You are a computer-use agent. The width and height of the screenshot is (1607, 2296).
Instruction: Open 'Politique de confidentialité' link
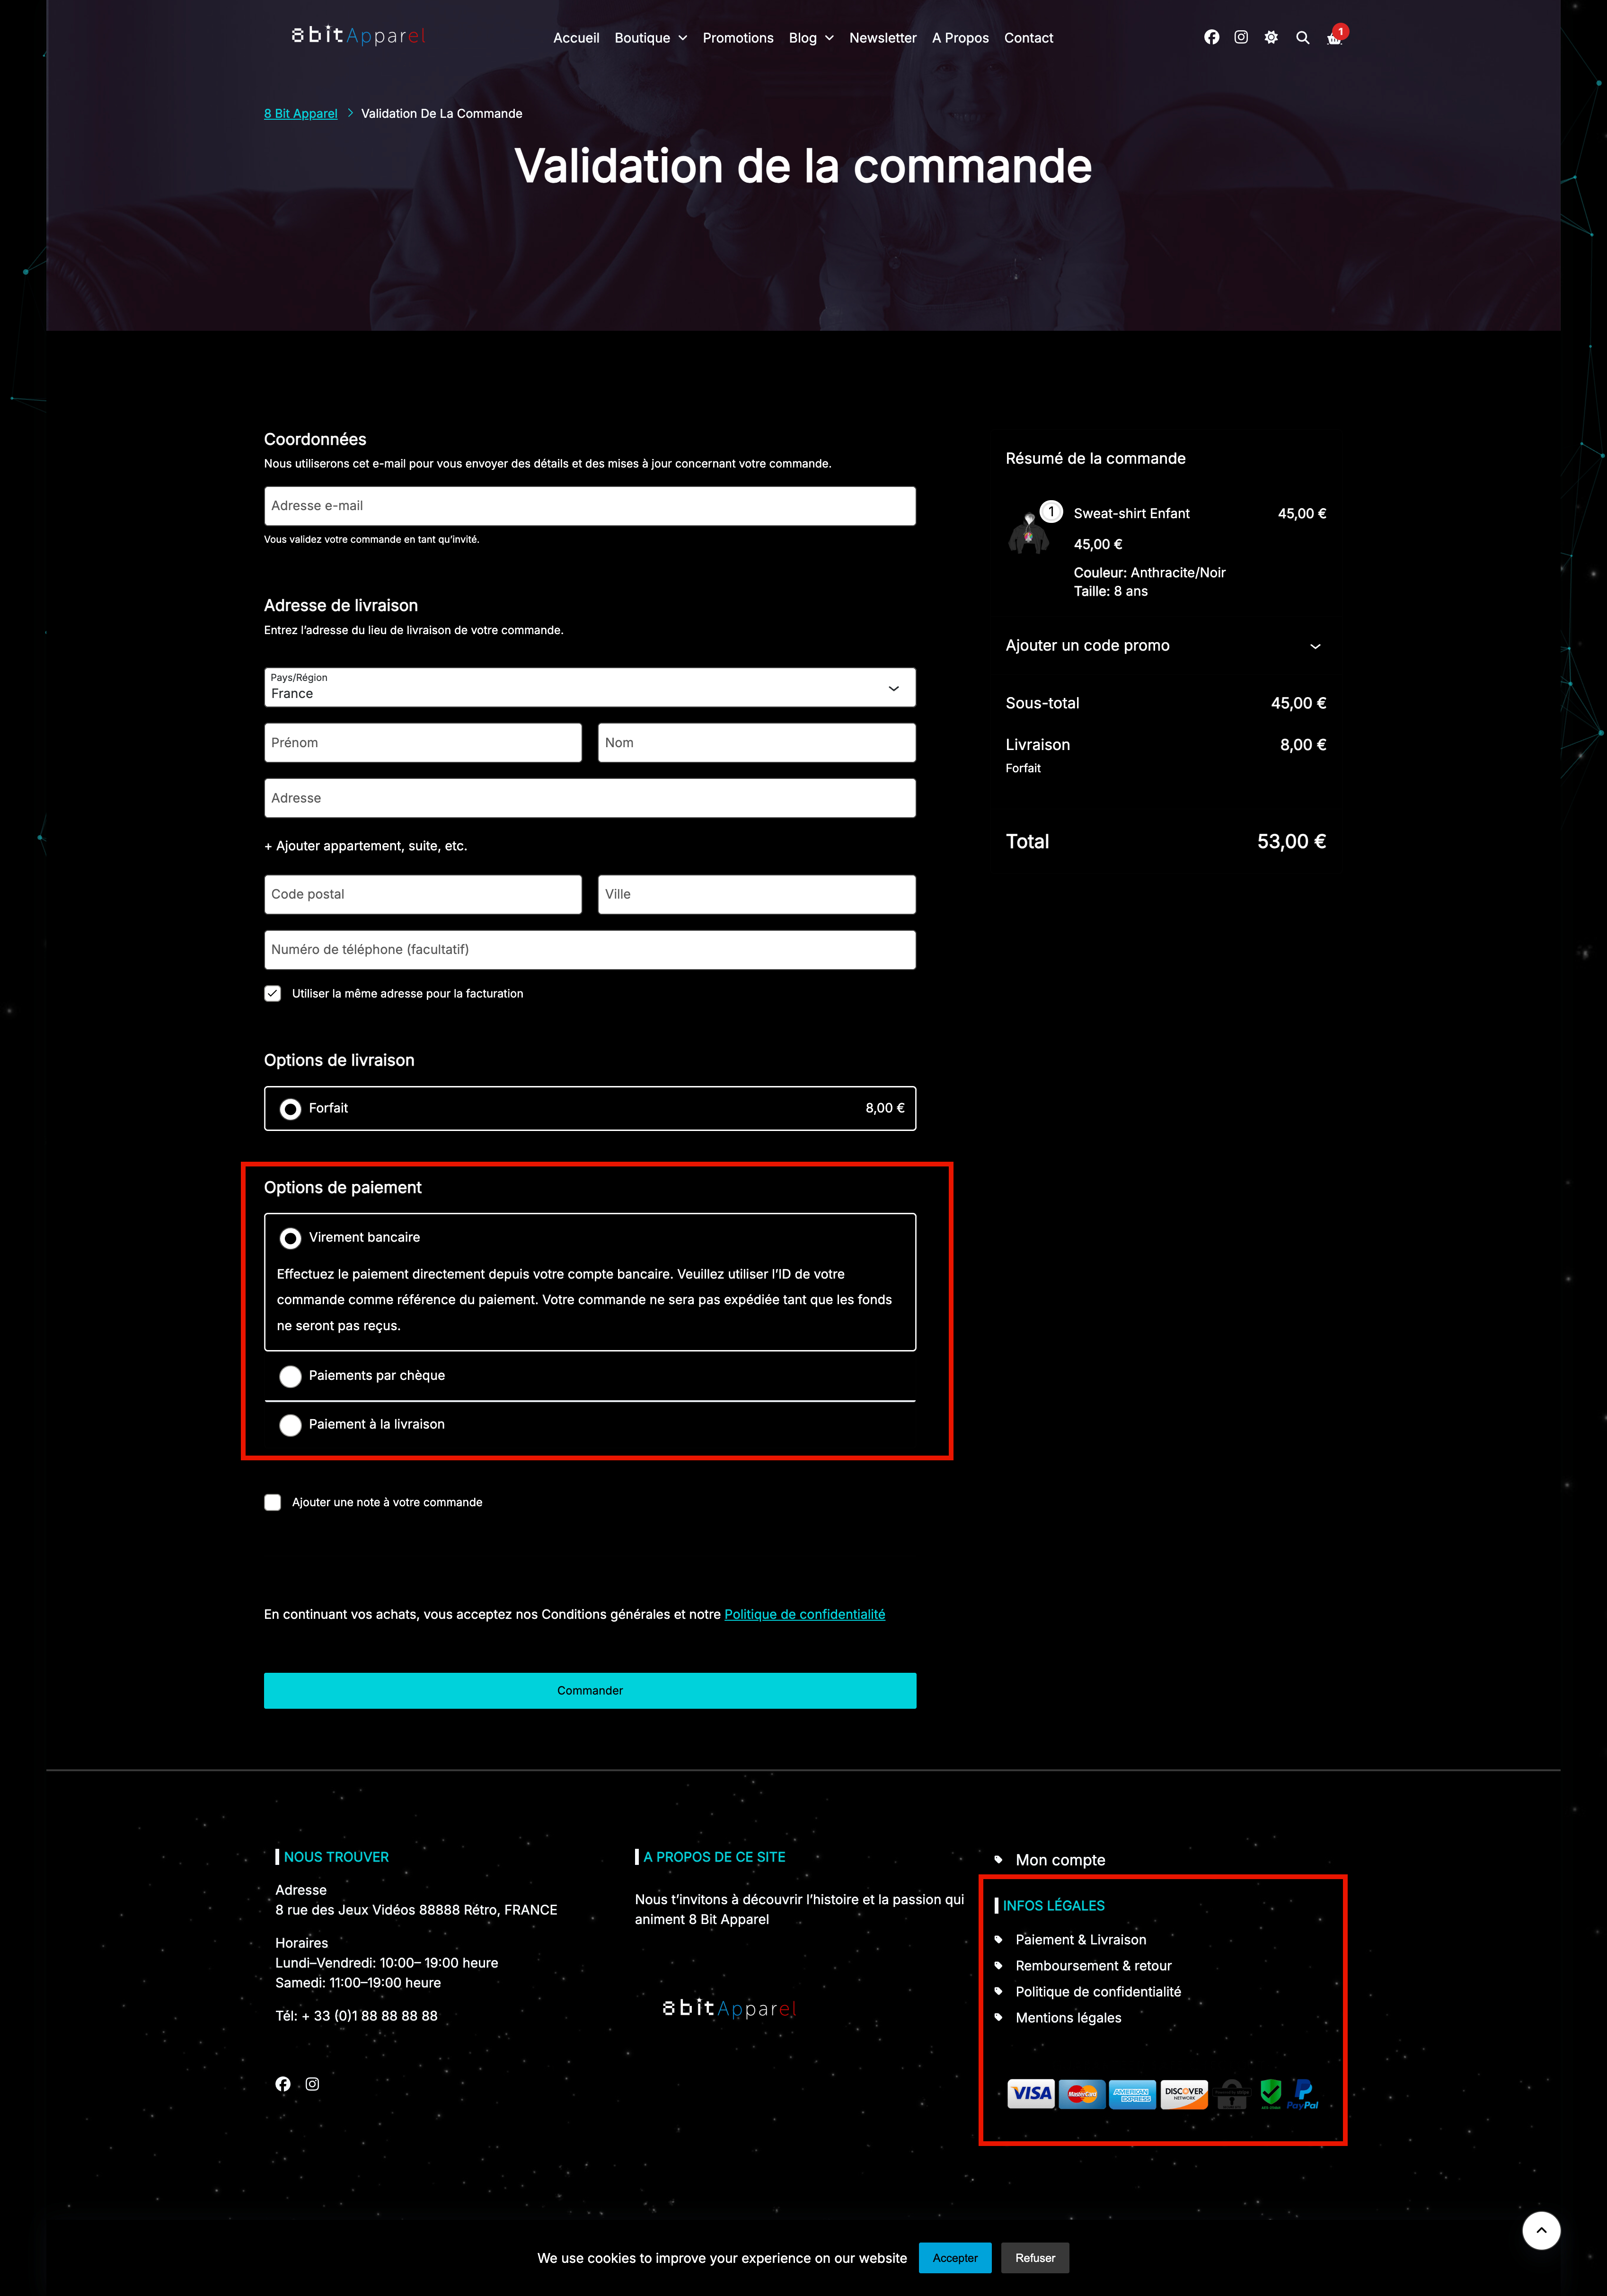pos(804,1613)
